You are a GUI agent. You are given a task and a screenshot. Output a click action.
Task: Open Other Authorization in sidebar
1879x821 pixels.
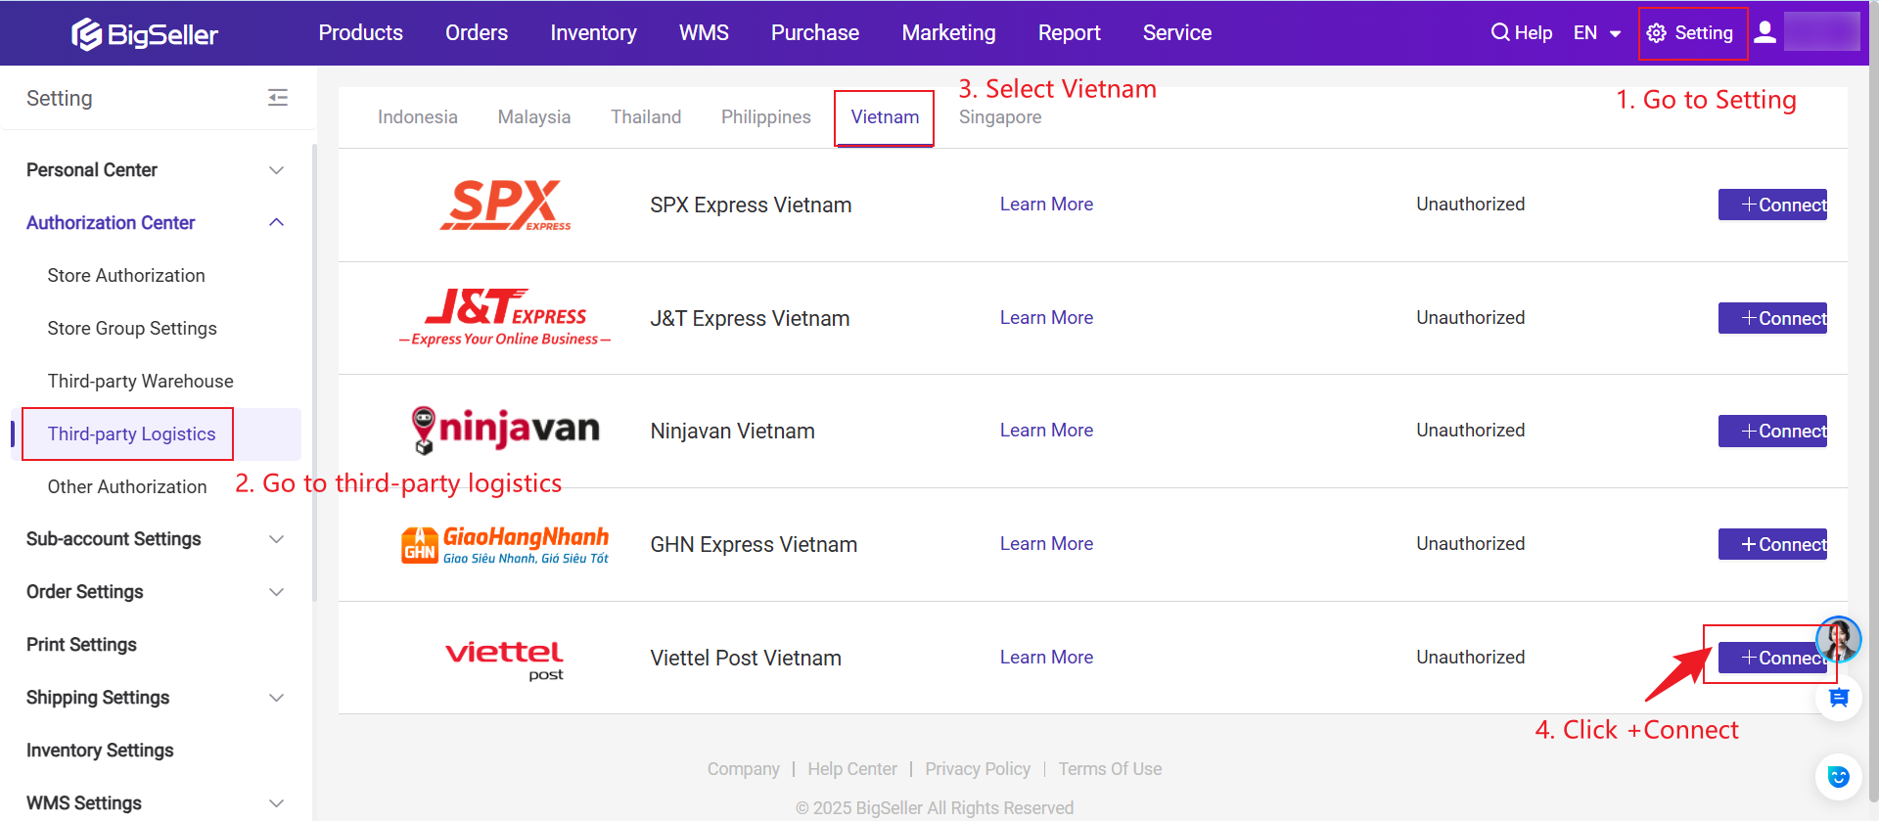coord(127,487)
